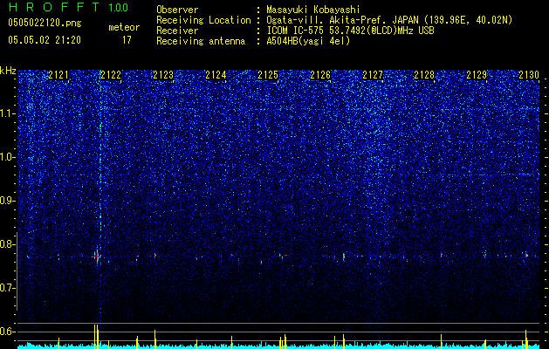Click the meteor label
The width and height of the screenshot is (549, 349).
(x=124, y=27)
